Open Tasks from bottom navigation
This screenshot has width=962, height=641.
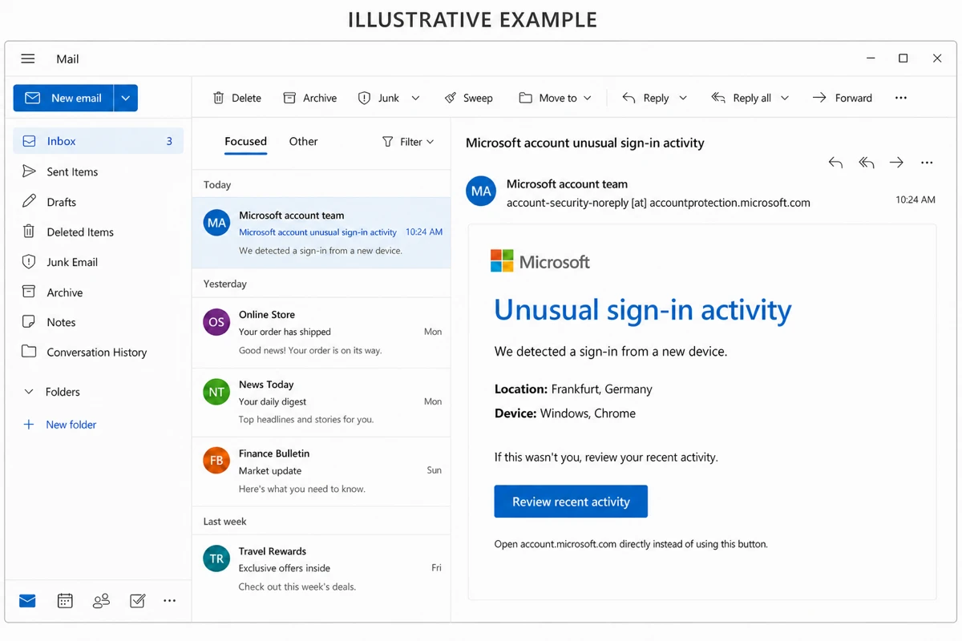(x=137, y=600)
